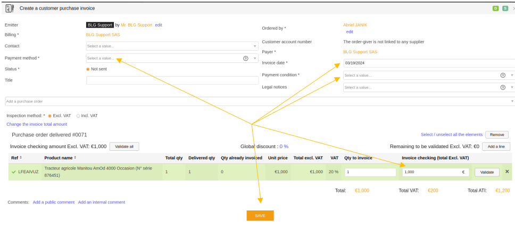Sort by Ref column arrows
The width and height of the screenshot is (515, 227).
tap(22, 158)
